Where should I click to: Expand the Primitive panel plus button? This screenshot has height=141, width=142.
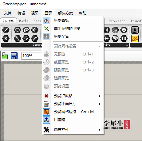127,45
